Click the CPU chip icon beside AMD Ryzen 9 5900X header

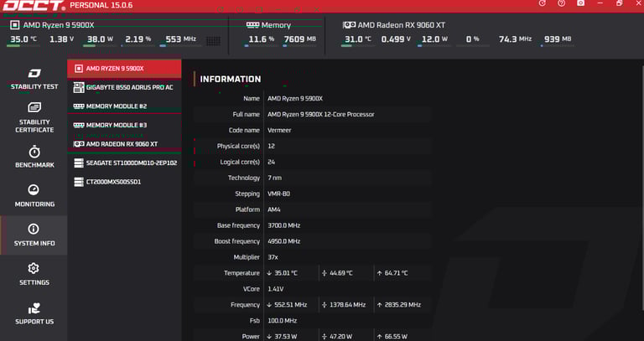click(x=15, y=25)
